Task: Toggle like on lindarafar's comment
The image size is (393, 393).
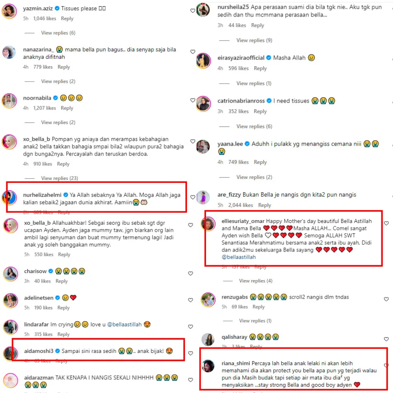Action: (190, 326)
